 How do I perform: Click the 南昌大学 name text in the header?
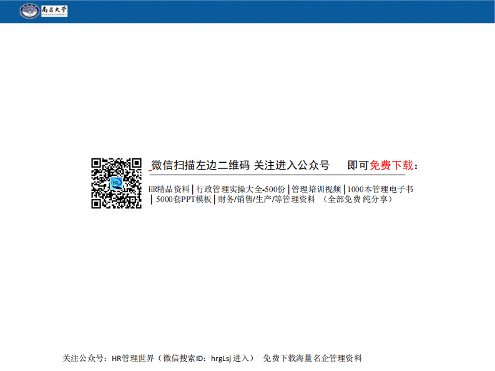54,11
